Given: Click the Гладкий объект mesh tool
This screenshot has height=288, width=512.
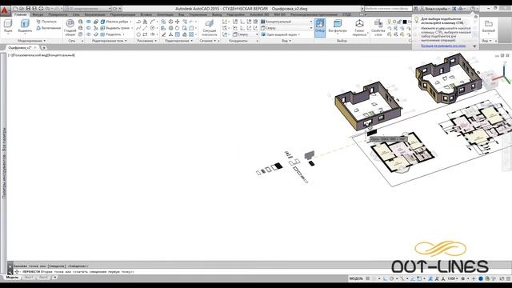Looking at the screenshot, I should [x=70, y=27].
